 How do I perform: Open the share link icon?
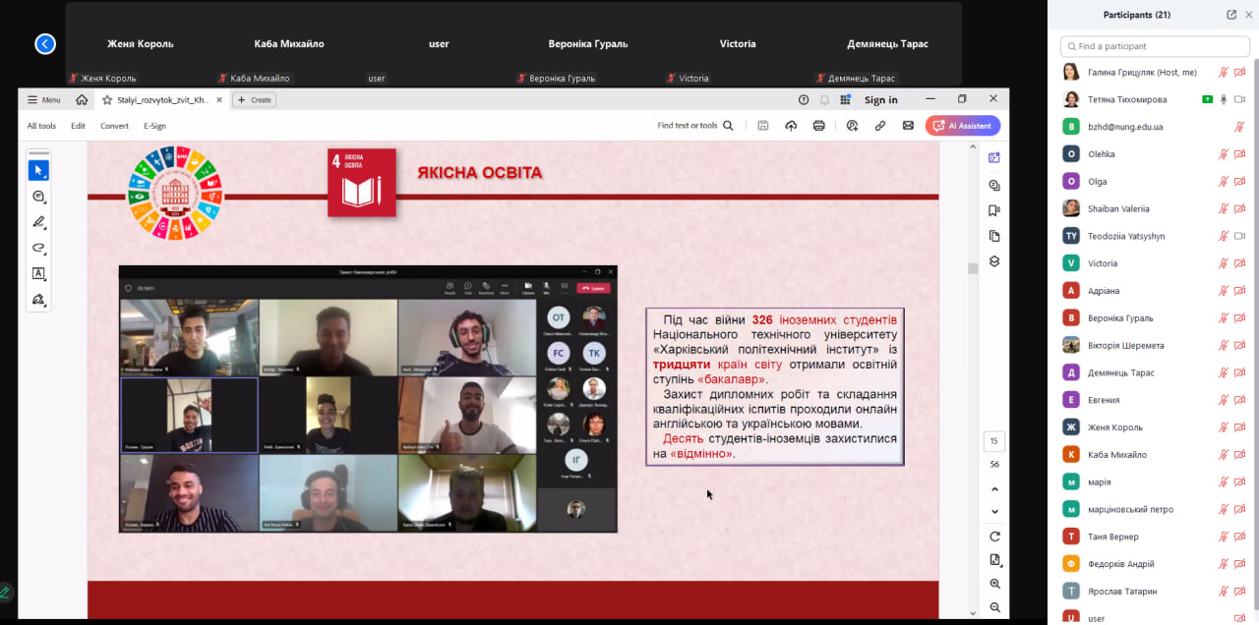(880, 126)
